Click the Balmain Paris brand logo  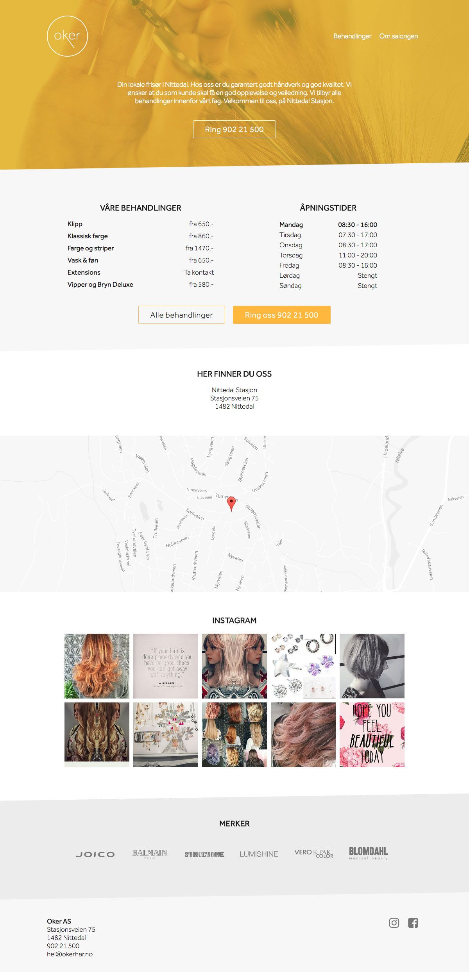149,854
